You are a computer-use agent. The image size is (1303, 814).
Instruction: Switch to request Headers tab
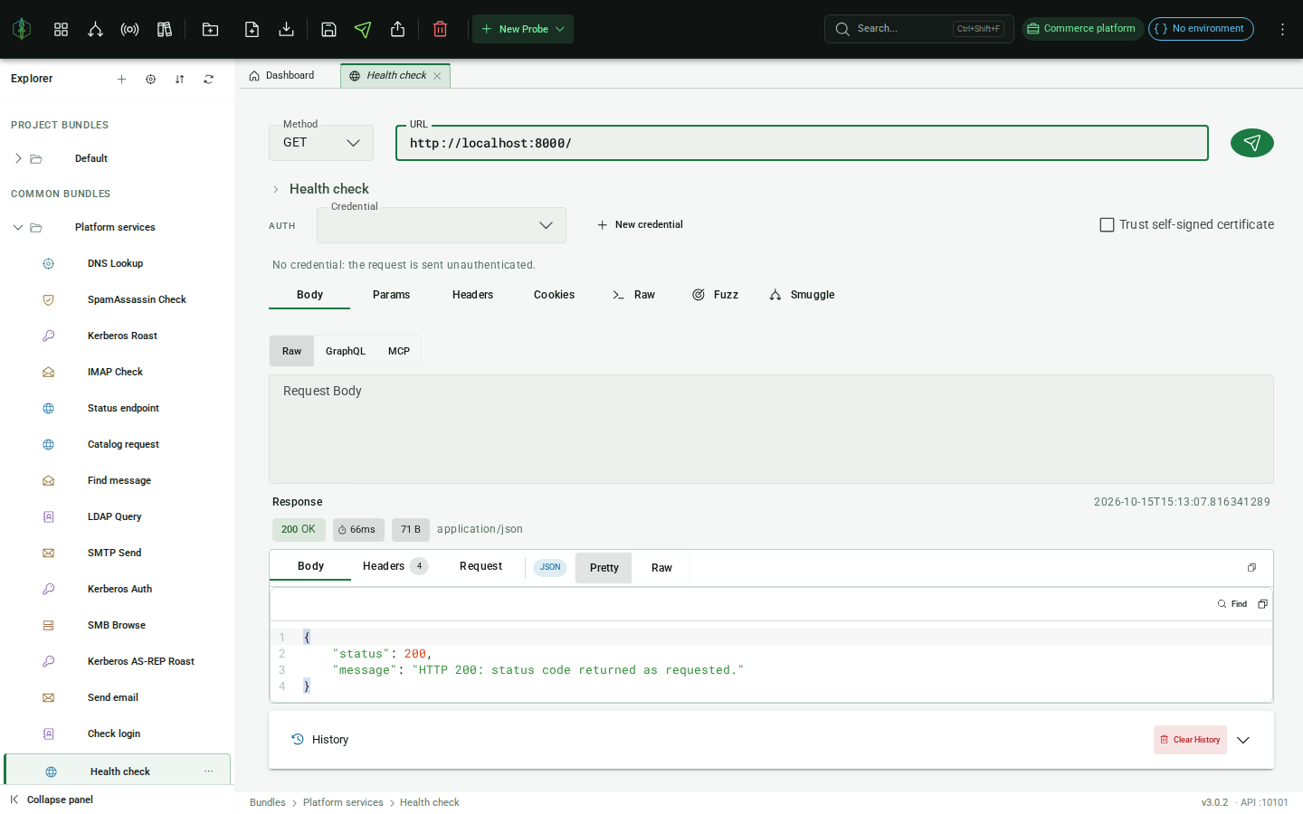tap(472, 295)
